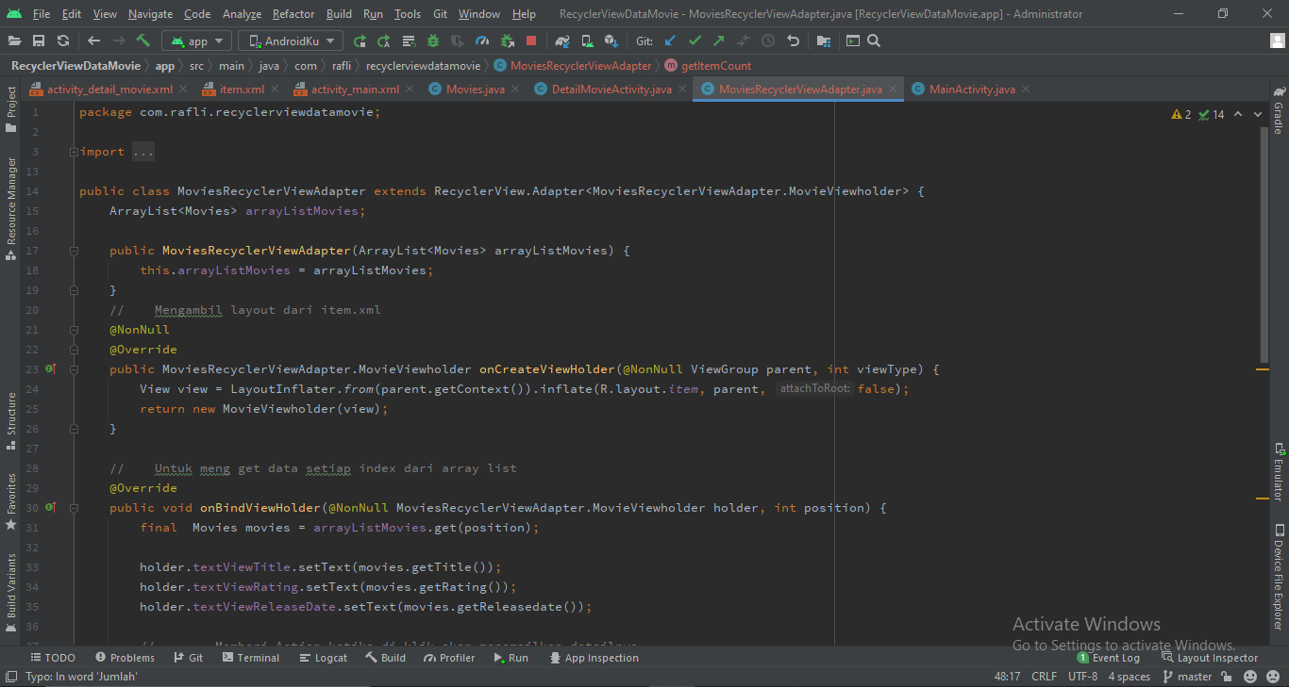Open the Terminal tool window

tap(250, 658)
